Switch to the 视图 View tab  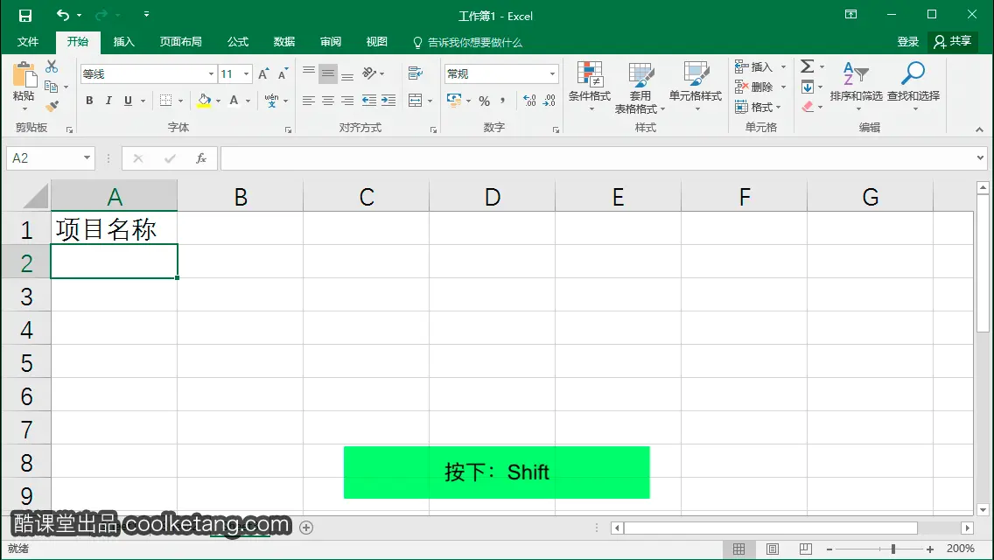[376, 42]
